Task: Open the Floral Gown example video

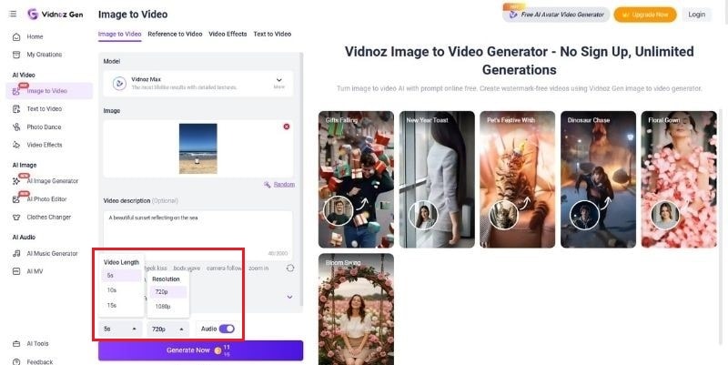Action: [679, 179]
